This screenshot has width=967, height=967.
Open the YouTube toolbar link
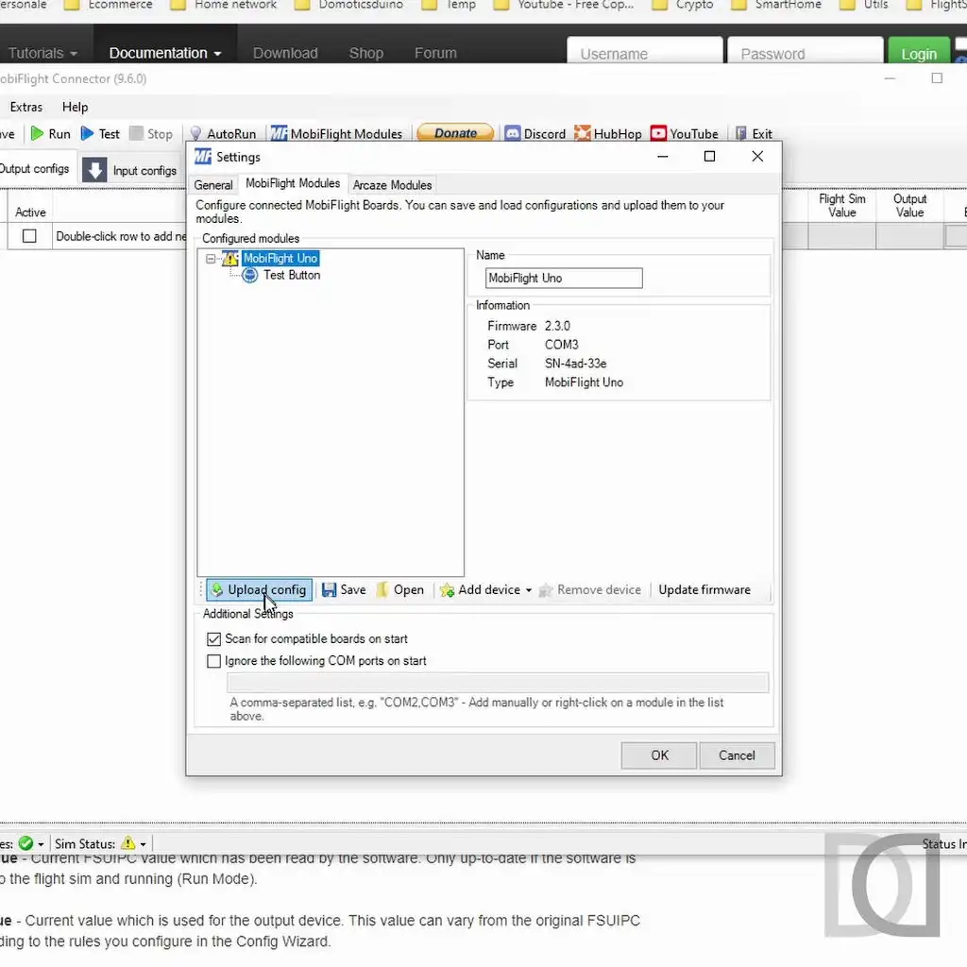point(685,134)
